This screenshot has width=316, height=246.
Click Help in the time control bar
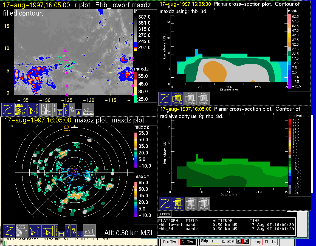(x=258, y=242)
